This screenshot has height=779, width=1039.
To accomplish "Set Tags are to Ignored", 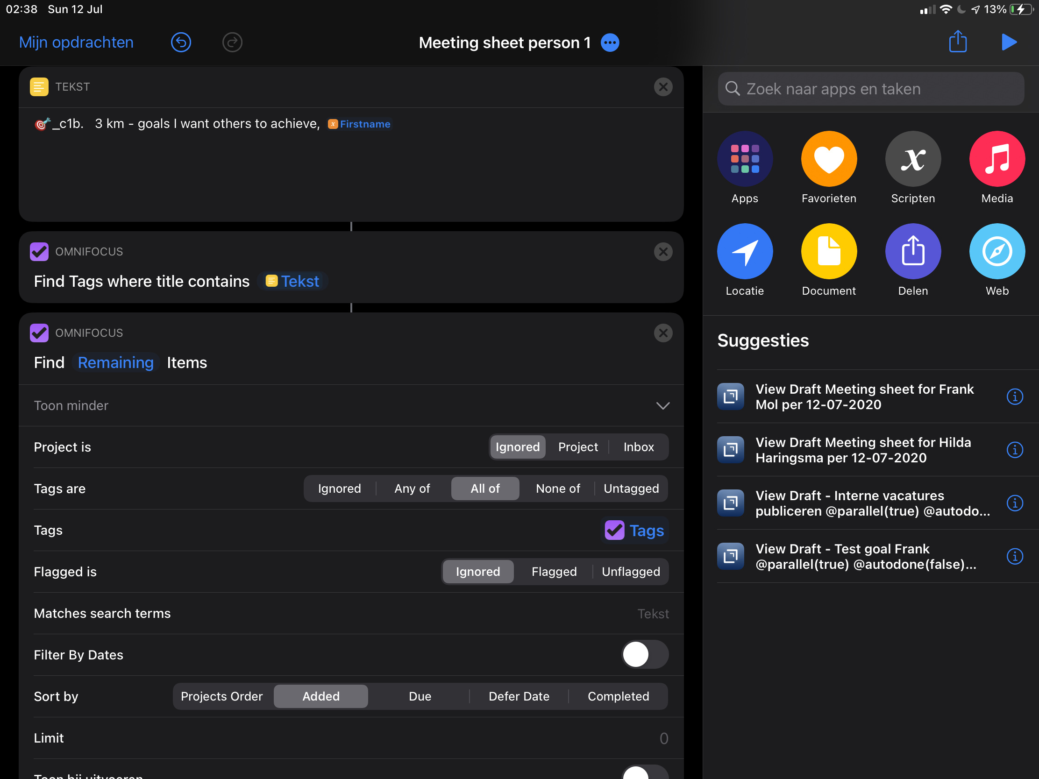I will 339,489.
